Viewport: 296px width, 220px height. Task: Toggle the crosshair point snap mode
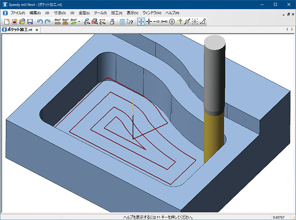(149, 22)
